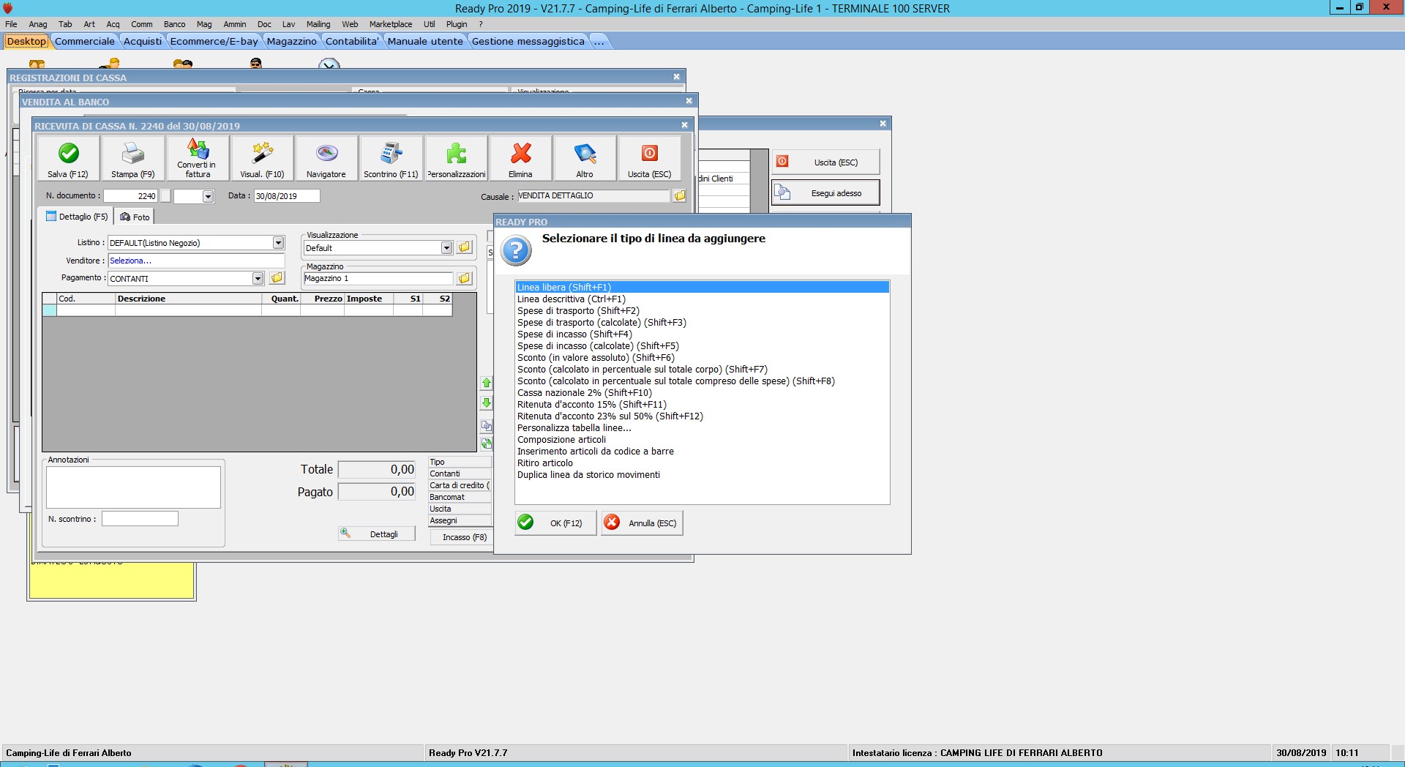Click green down arrow to move line down
This screenshot has width=1405, height=767.
(487, 403)
